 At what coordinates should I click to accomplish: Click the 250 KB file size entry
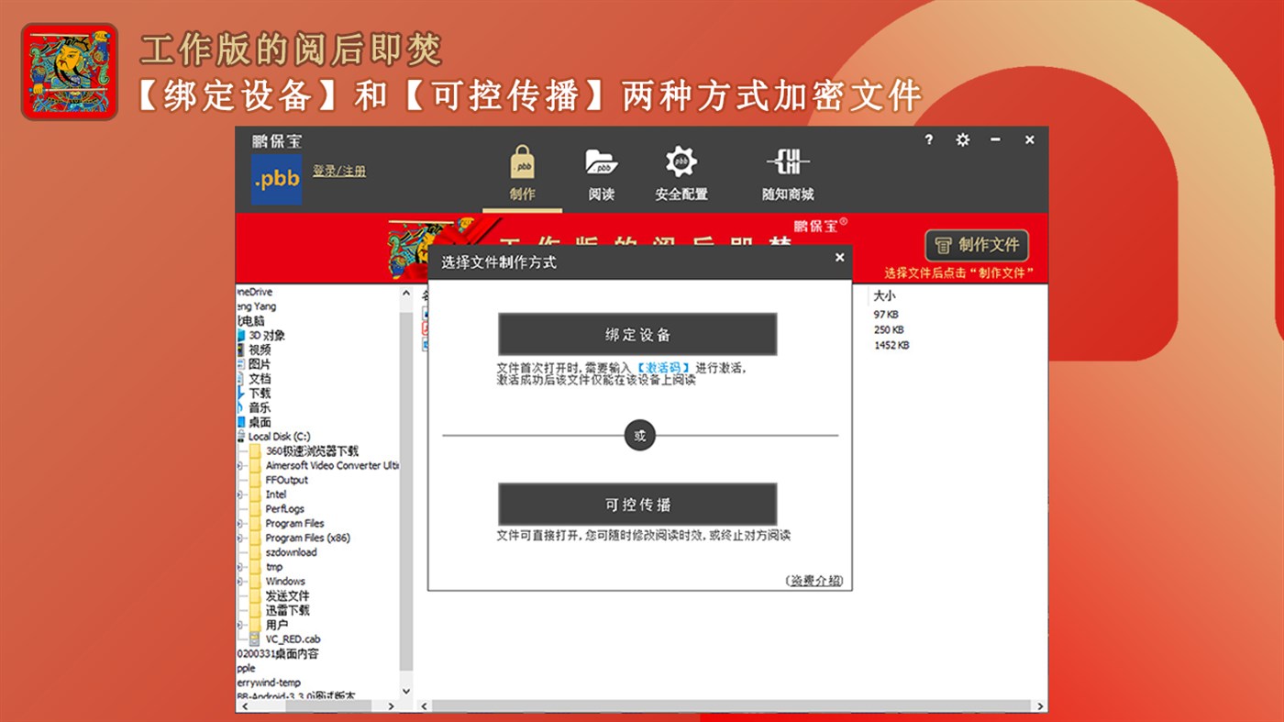click(889, 330)
